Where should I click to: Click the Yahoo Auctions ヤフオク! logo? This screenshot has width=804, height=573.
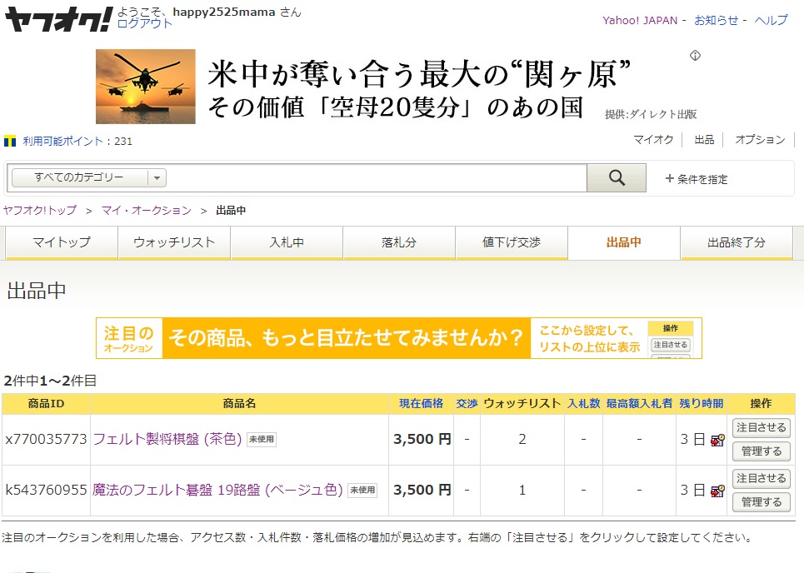coord(58,19)
